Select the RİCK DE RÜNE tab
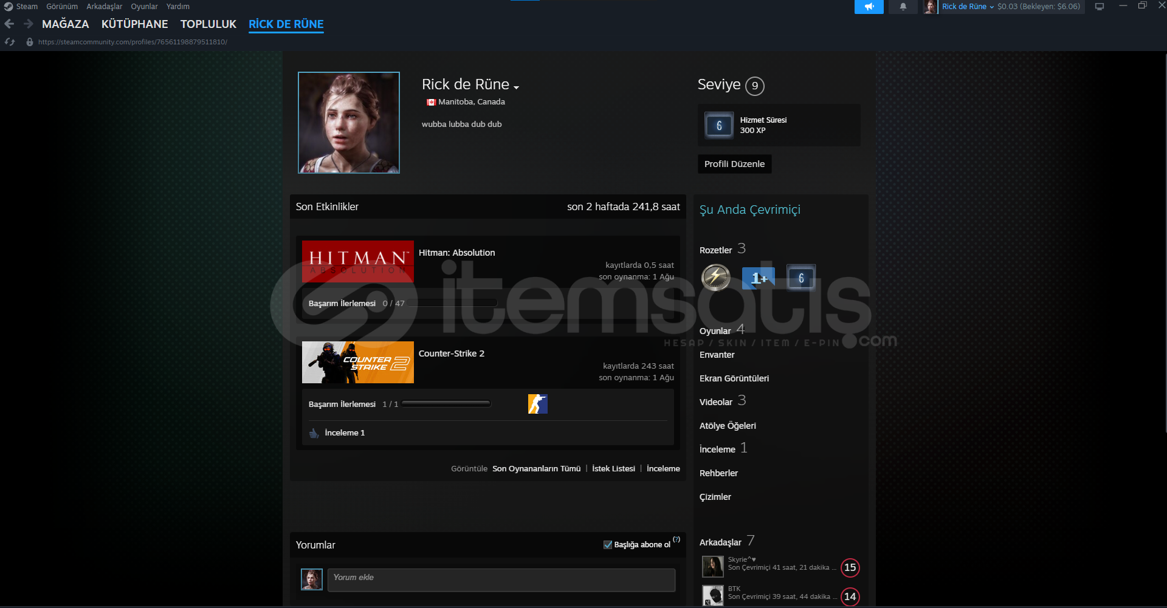 286,24
